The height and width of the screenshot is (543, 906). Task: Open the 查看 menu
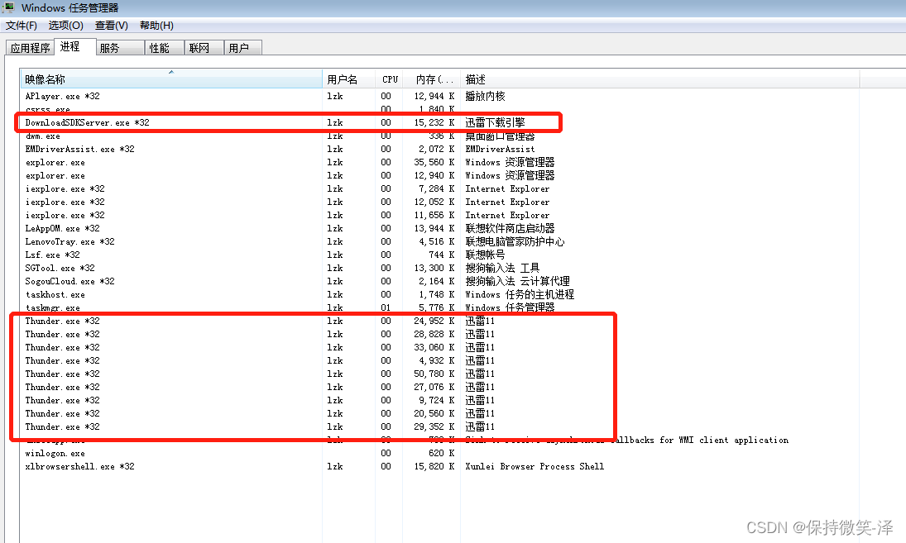(112, 25)
